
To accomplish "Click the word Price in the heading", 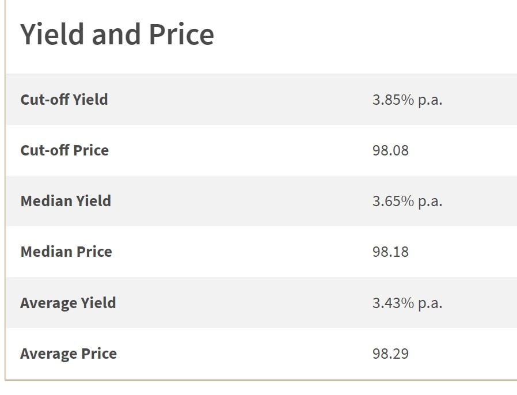I will [x=181, y=35].
